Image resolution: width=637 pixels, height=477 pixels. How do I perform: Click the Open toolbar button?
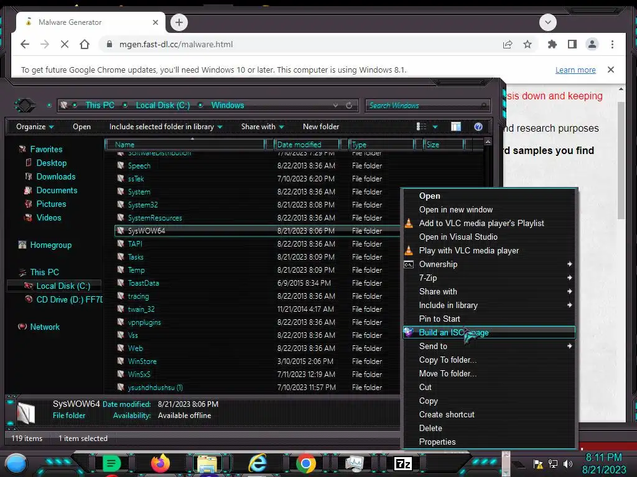pyautogui.click(x=81, y=127)
